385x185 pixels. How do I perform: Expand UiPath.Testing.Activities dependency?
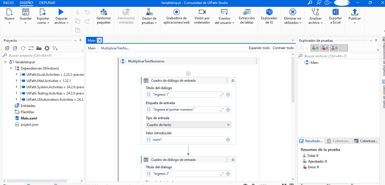click(16, 93)
